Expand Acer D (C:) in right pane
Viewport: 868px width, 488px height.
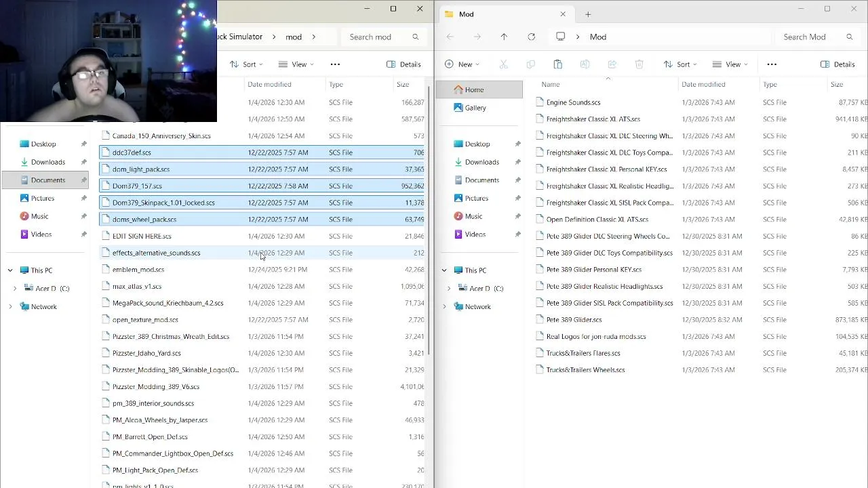[449, 289]
